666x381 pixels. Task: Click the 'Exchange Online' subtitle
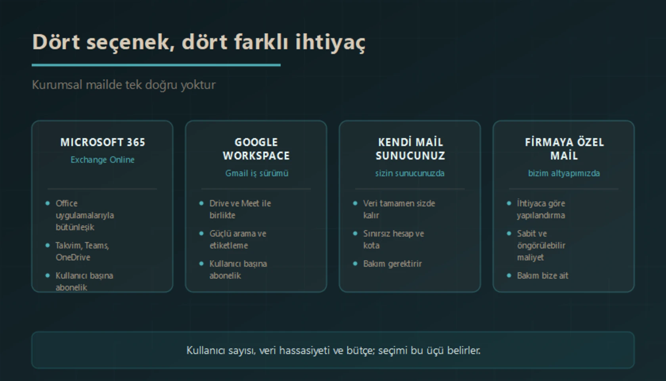click(x=103, y=160)
